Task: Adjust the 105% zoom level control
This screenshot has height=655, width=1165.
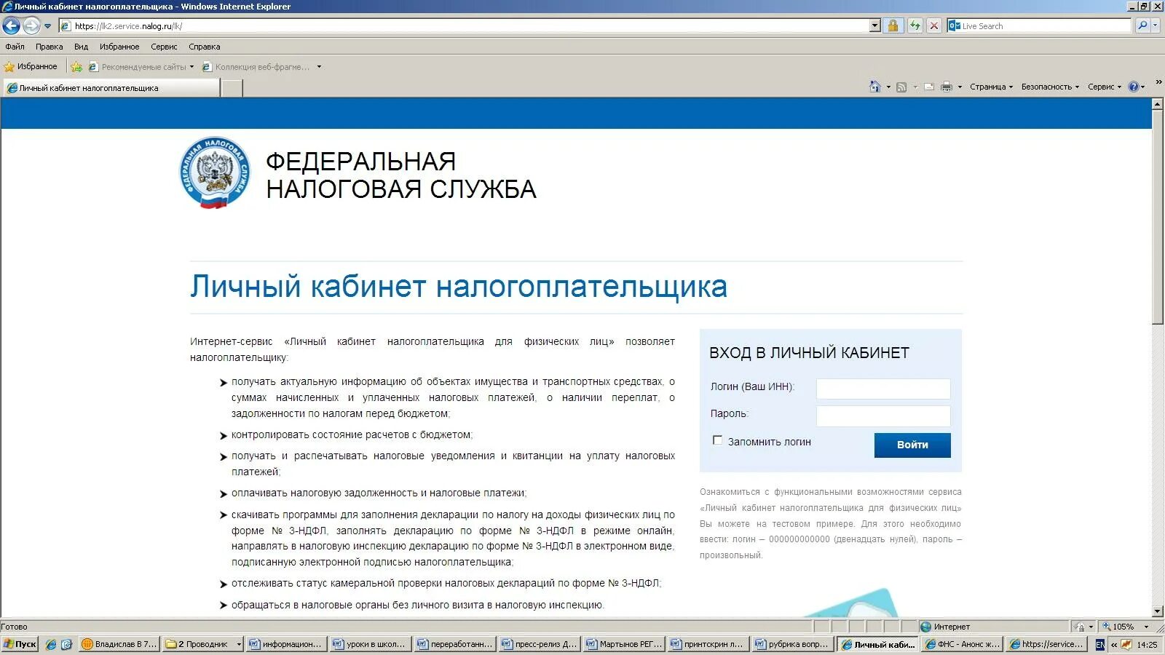Action: pos(1124,626)
